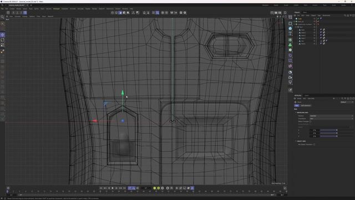Open a new document tab with plus

click(x=31, y=5)
